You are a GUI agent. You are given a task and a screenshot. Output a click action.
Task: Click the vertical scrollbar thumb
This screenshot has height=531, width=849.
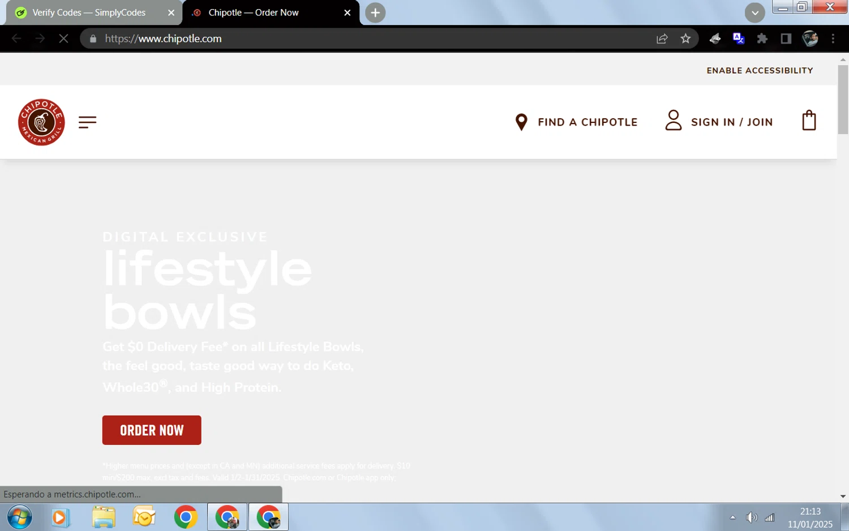[x=843, y=100]
